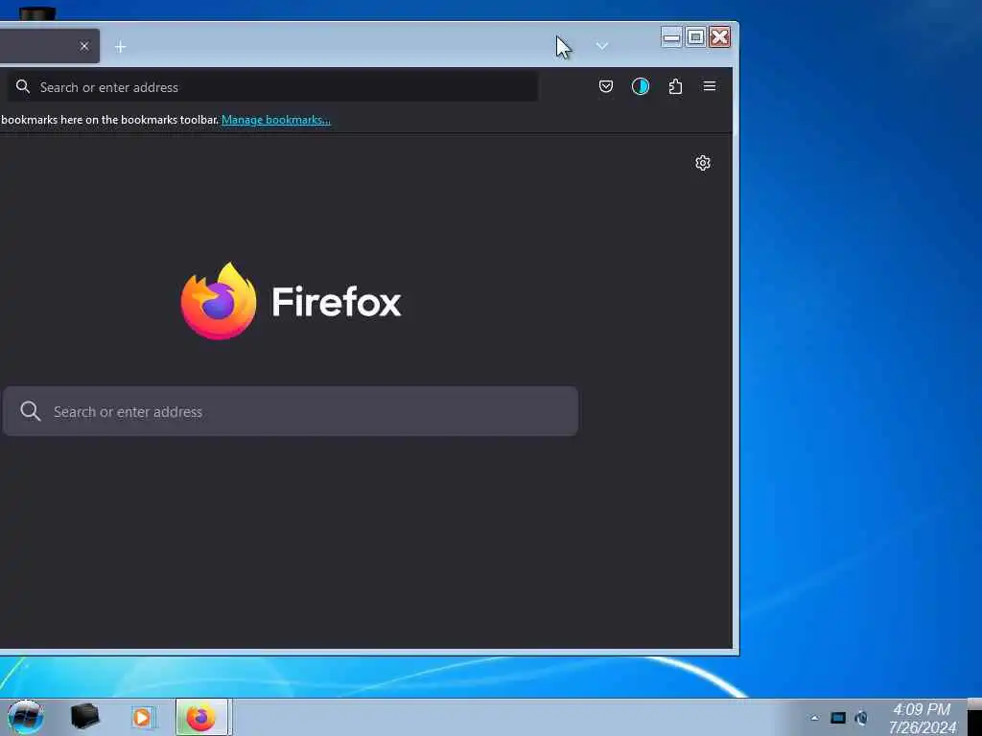Open the Windows Start menu
This screenshot has width=982, height=736.
click(x=25, y=717)
